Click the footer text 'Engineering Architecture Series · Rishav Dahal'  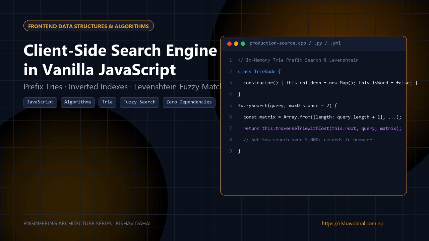(x=87, y=223)
